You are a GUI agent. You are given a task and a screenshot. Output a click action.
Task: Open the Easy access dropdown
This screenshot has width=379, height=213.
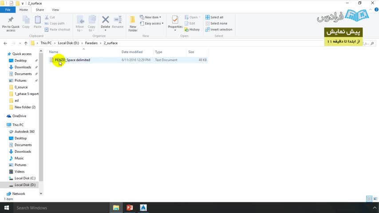click(x=151, y=24)
